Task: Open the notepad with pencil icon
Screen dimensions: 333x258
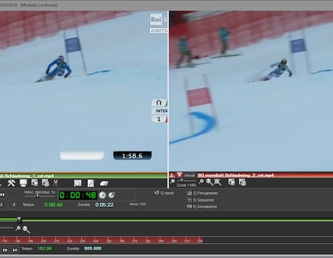Action: (x=91, y=183)
